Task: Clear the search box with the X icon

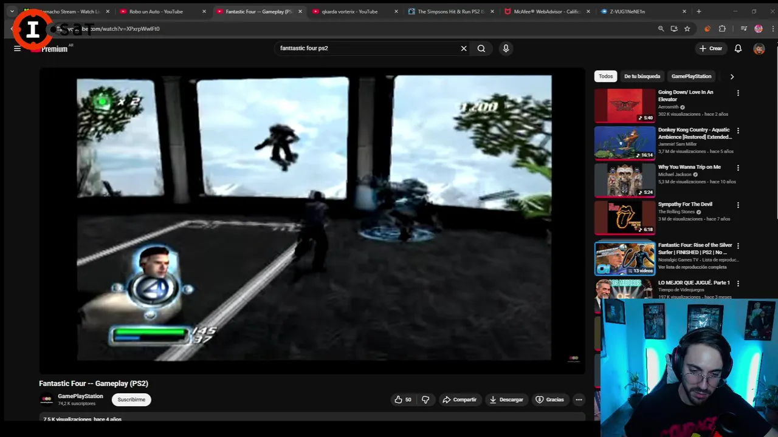Action: [464, 49]
